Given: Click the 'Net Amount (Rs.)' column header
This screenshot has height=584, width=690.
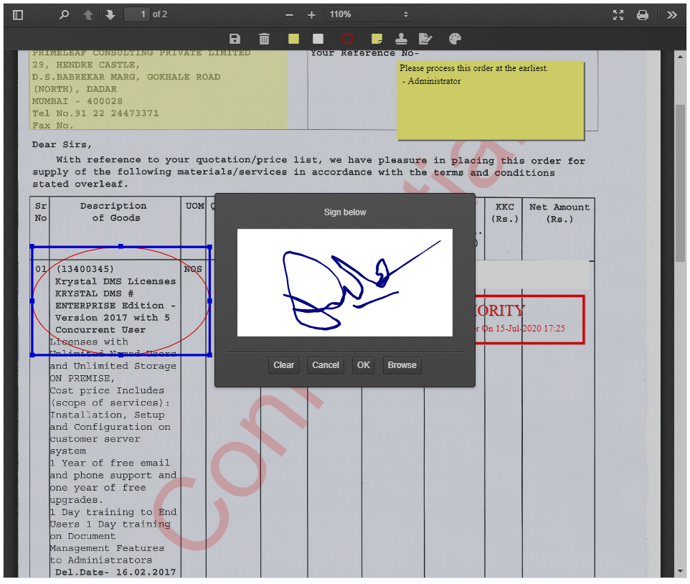Looking at the screenshot, I should click(559, 214).
